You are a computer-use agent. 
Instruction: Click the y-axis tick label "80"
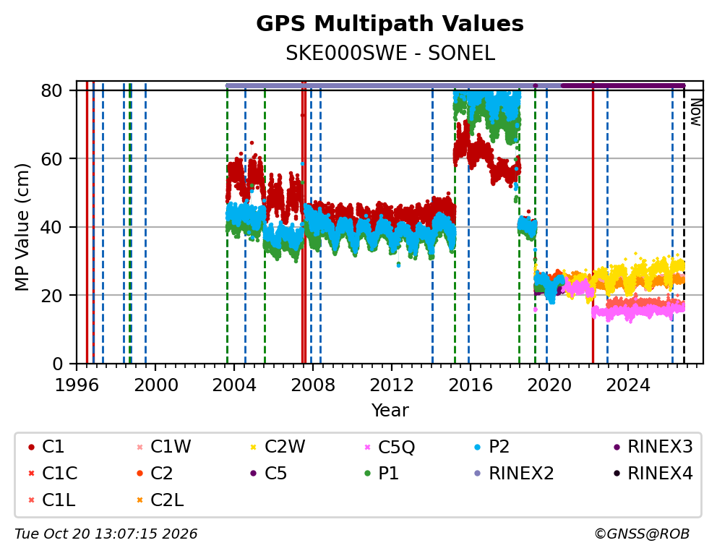click(51, 90)
